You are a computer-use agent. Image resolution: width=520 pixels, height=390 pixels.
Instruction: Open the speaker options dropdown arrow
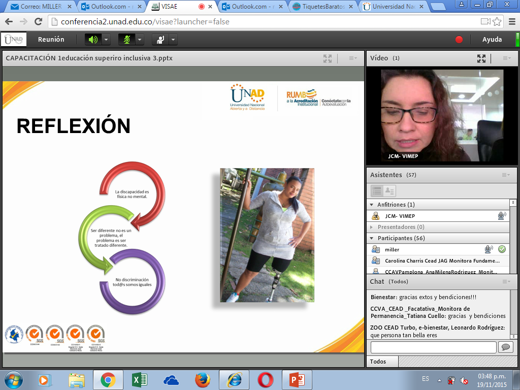[x=106, y=40]
